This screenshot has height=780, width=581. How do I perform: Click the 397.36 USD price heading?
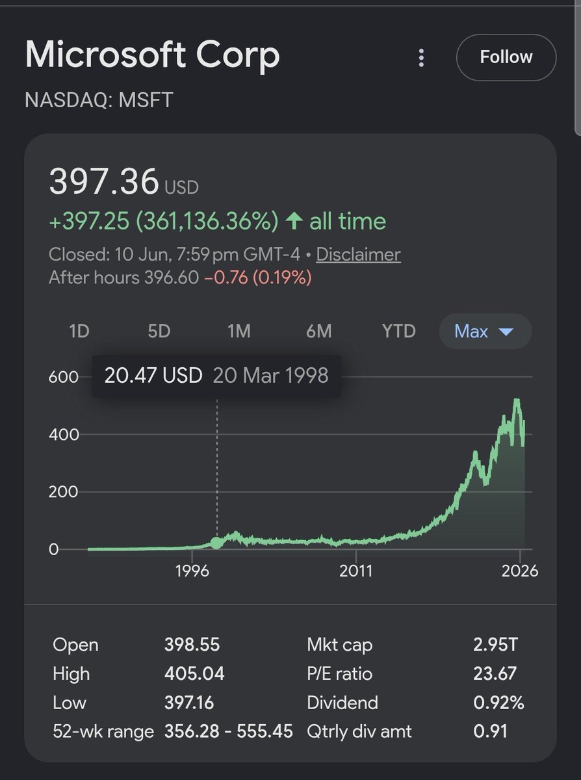pyautogui.click(x=123, y=183)
